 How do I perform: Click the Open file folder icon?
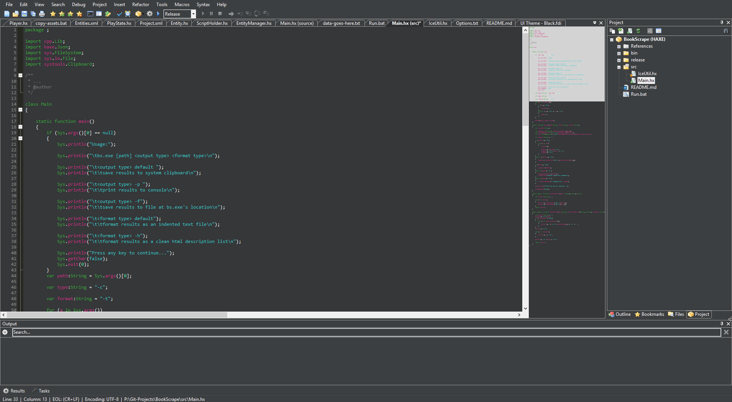tap(15, 14)
